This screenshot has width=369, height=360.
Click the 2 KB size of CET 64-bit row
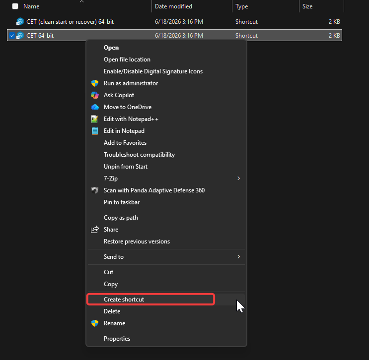click(334, 36)
